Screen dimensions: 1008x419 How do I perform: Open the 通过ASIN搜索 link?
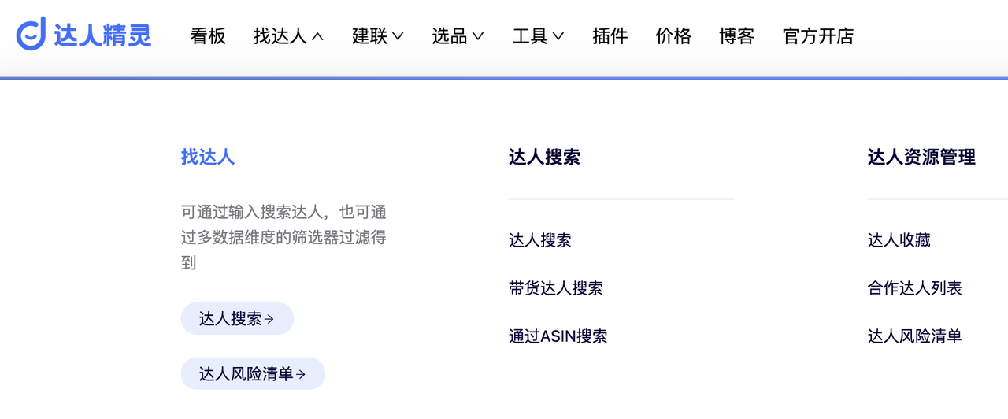[x=558, y=336]
